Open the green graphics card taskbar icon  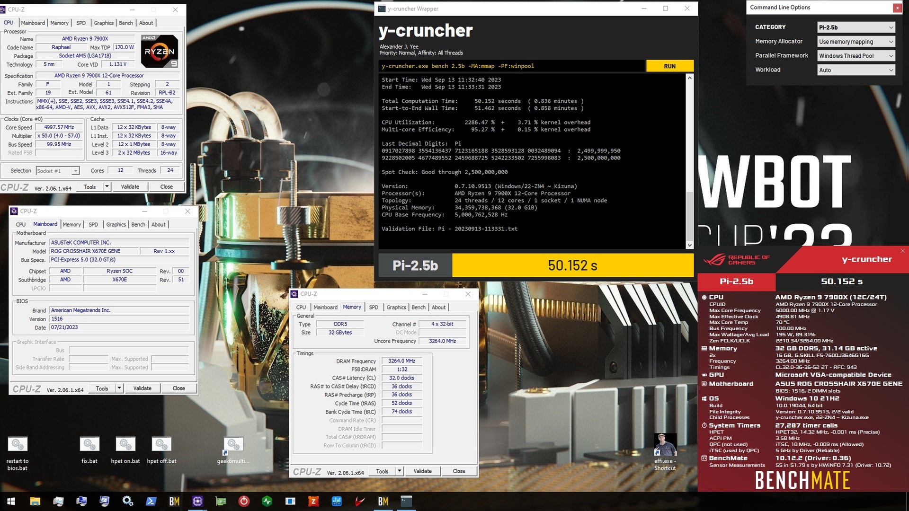coord(221,501)
